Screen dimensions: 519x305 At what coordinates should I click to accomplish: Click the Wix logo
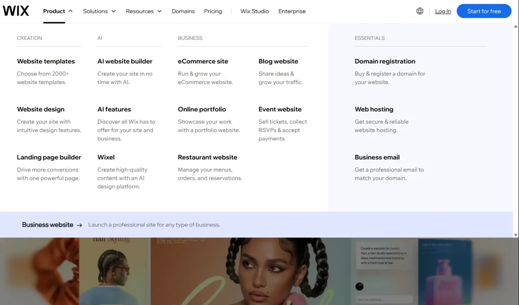(16, 11)
